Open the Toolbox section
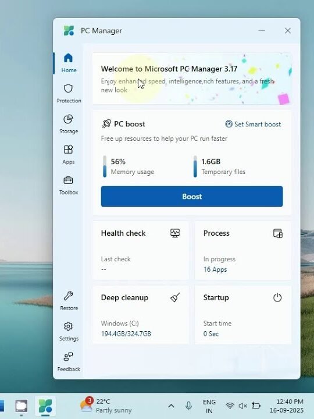 69,185
